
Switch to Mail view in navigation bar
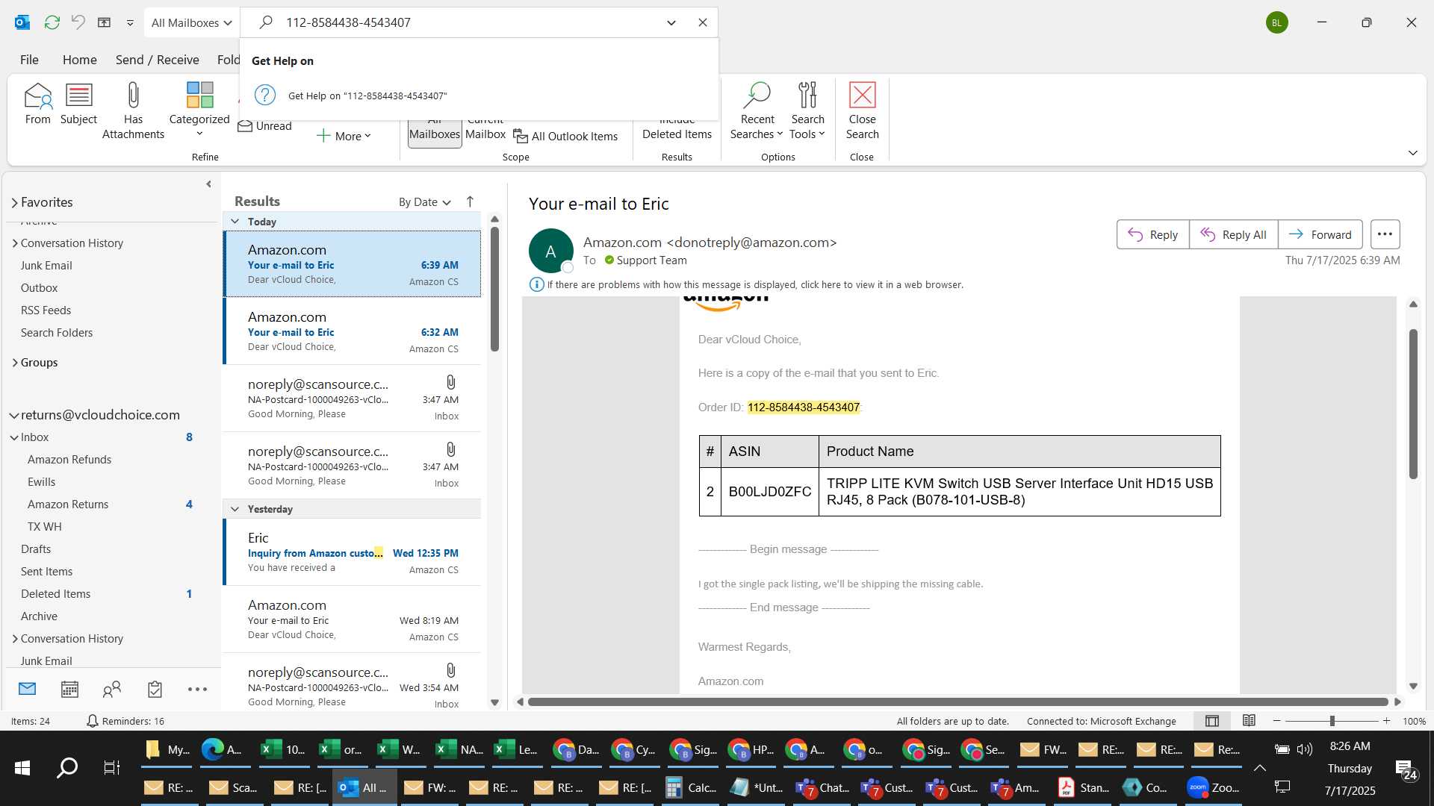pos(28,689)
